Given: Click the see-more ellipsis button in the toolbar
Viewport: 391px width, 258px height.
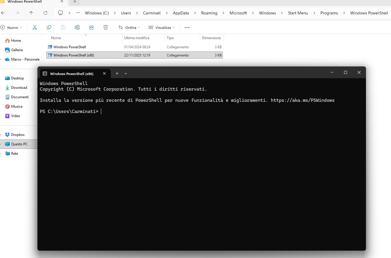Looking at the screenshot, I should pyautogui.click(x=187, y=27).
